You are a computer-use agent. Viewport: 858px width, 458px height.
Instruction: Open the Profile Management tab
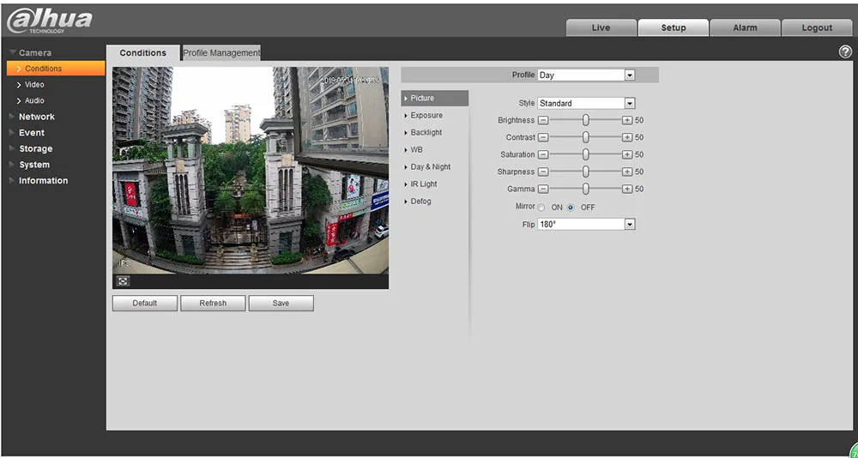[221, 52]
